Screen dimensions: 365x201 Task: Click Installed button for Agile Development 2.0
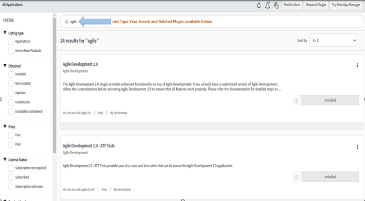tap(330, 100)
